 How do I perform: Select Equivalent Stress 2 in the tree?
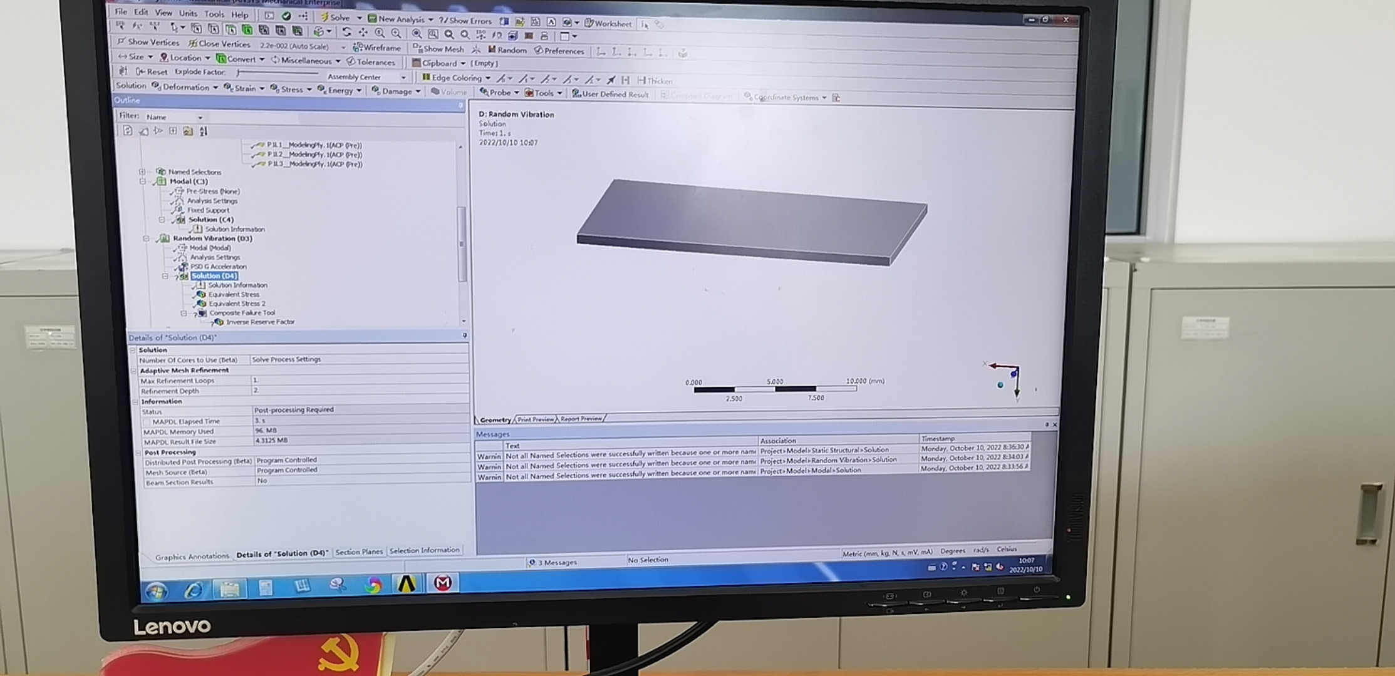[x=236, y=304]
